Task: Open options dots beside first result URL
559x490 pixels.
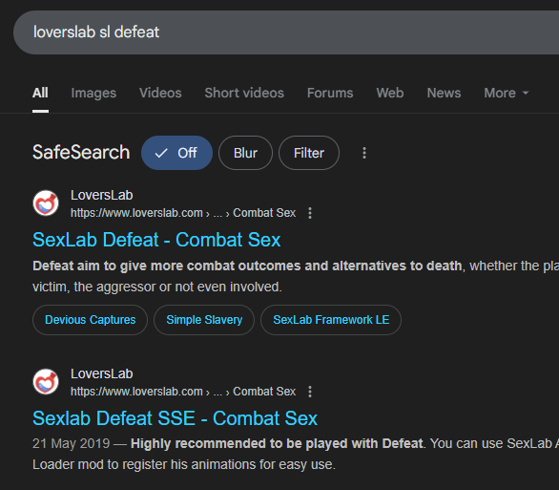Action: tap(310, 213)
